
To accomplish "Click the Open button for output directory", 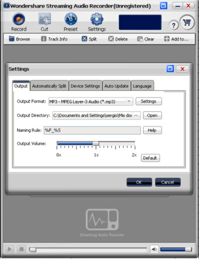I will pos(152,116).
